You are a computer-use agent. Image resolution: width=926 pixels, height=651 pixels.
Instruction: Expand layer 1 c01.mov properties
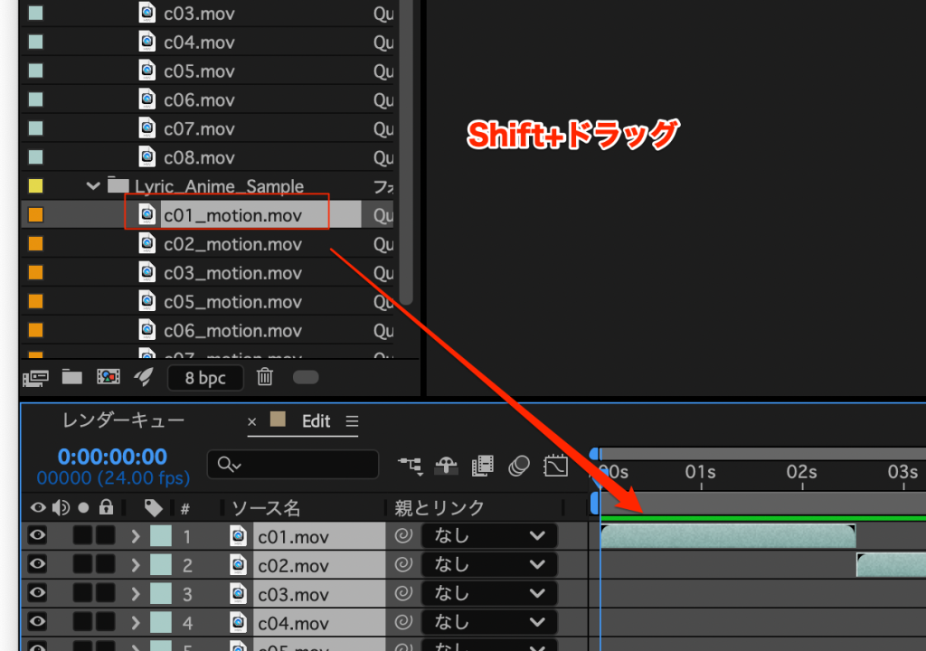point(136,536)
